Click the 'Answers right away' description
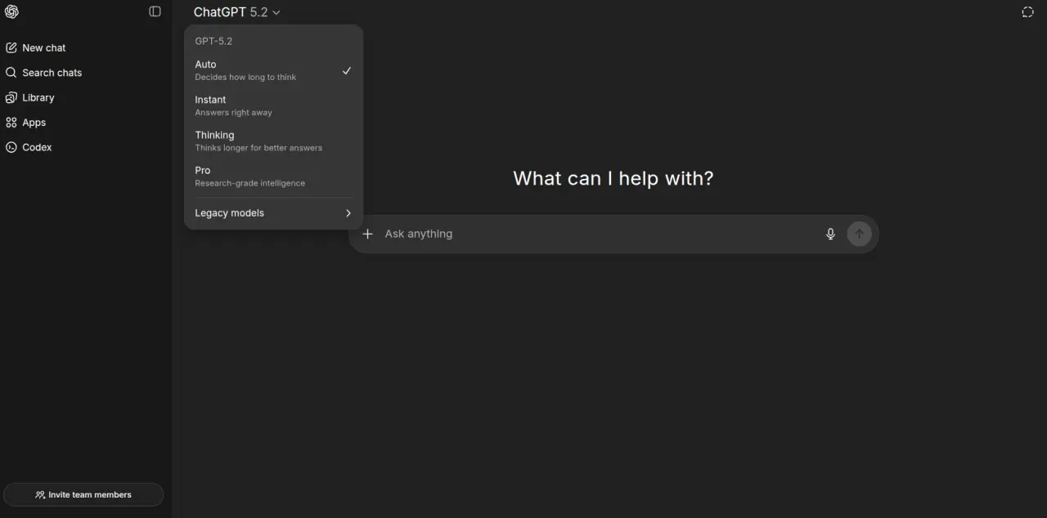1047x518 pixels. pyautogui.click(x=233, y=113)
